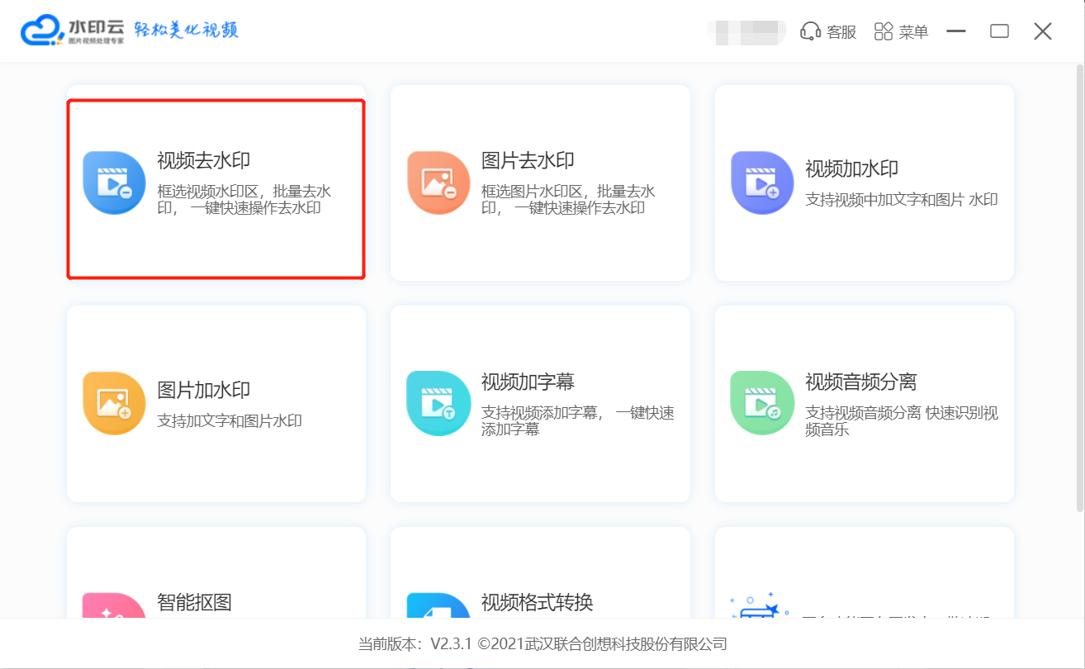Open the 图片去水印 title
The width and height of the screenshot is (1085, 669).
(528, 161)
